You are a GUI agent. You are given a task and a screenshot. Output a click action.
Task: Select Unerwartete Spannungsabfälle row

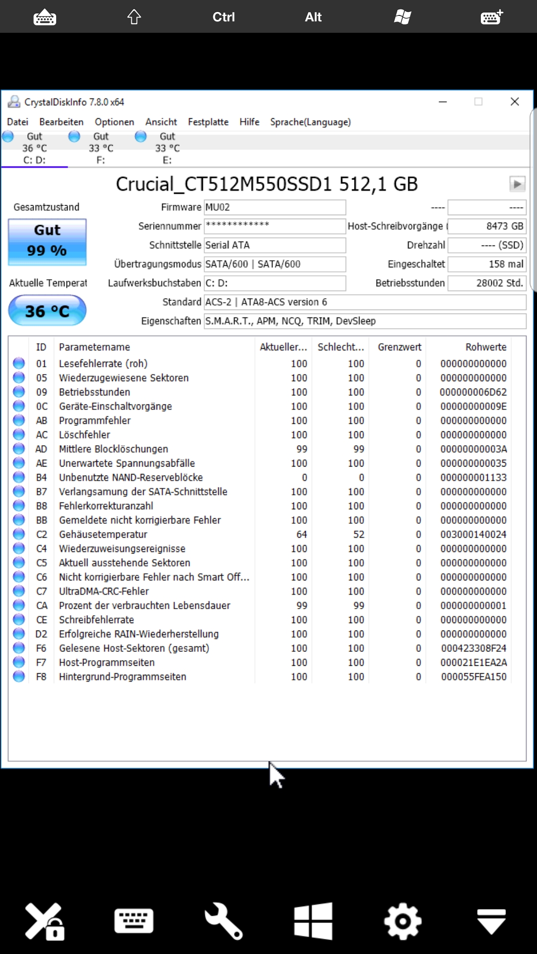coord(260,463)
